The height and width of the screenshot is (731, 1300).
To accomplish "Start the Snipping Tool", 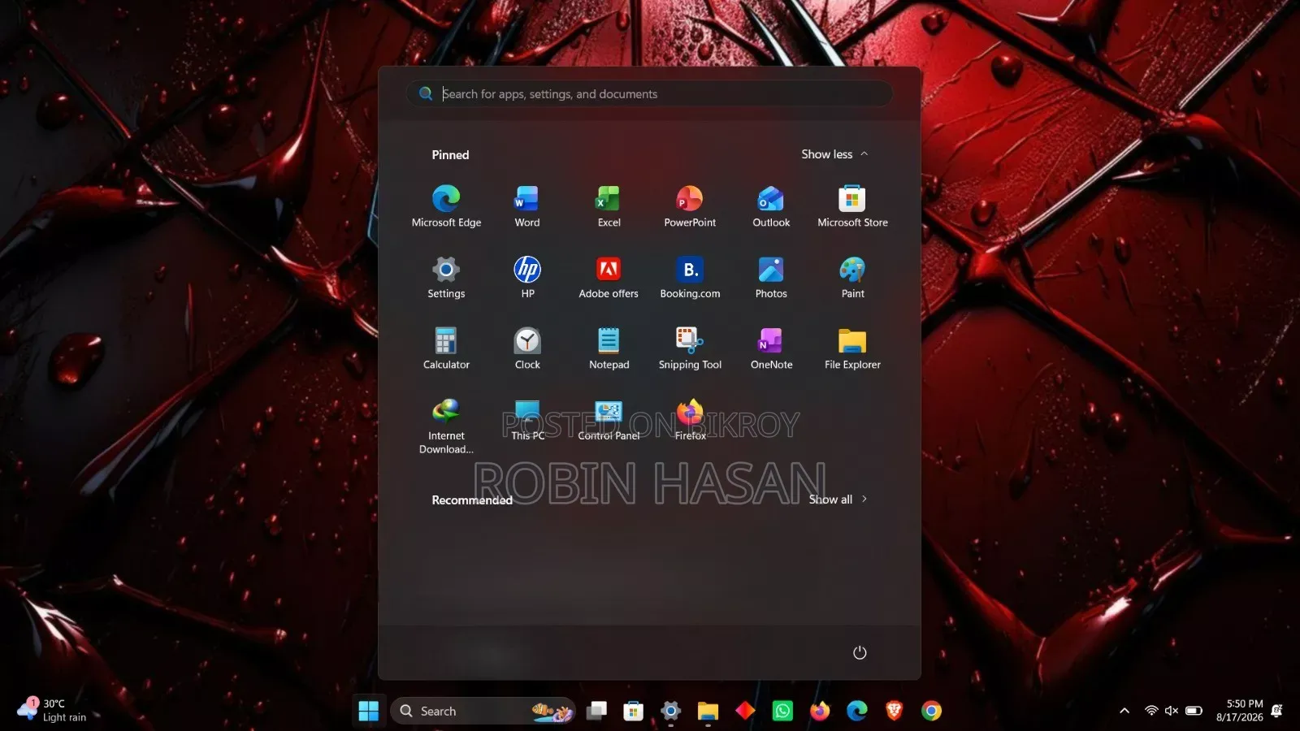I will (690, 348).
